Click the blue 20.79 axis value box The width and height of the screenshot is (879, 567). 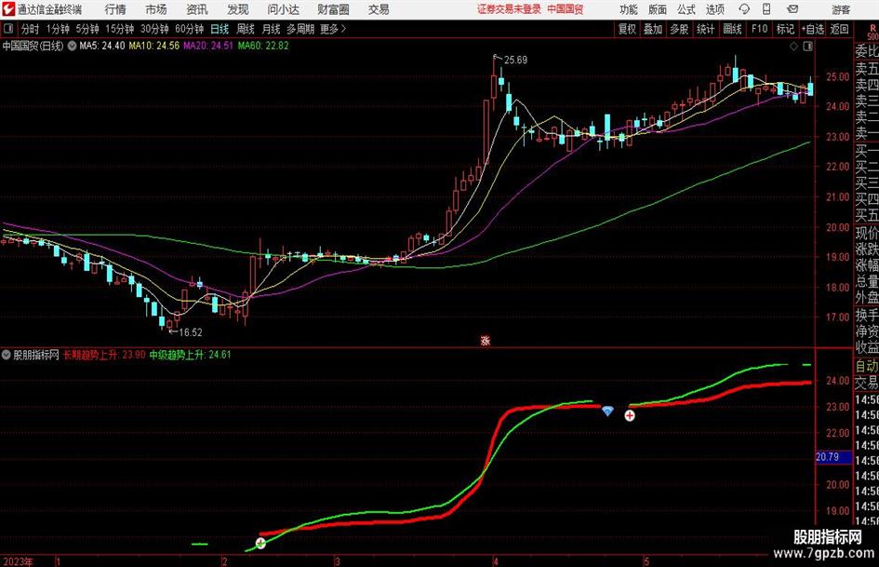tap(833, 457)
